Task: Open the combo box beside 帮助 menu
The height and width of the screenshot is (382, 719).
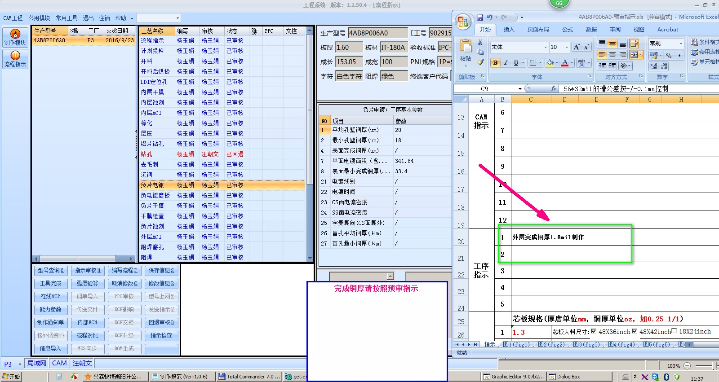Action: [159, 18]
